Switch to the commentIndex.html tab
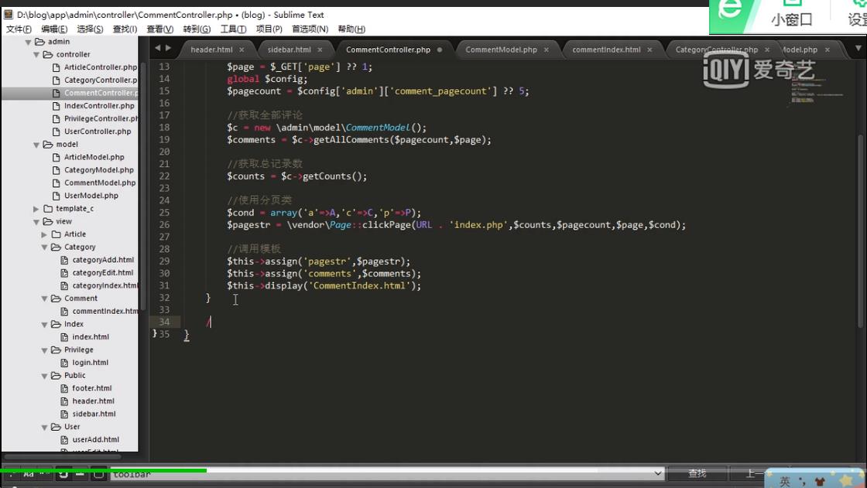867x488 pixels. (605, 49)
